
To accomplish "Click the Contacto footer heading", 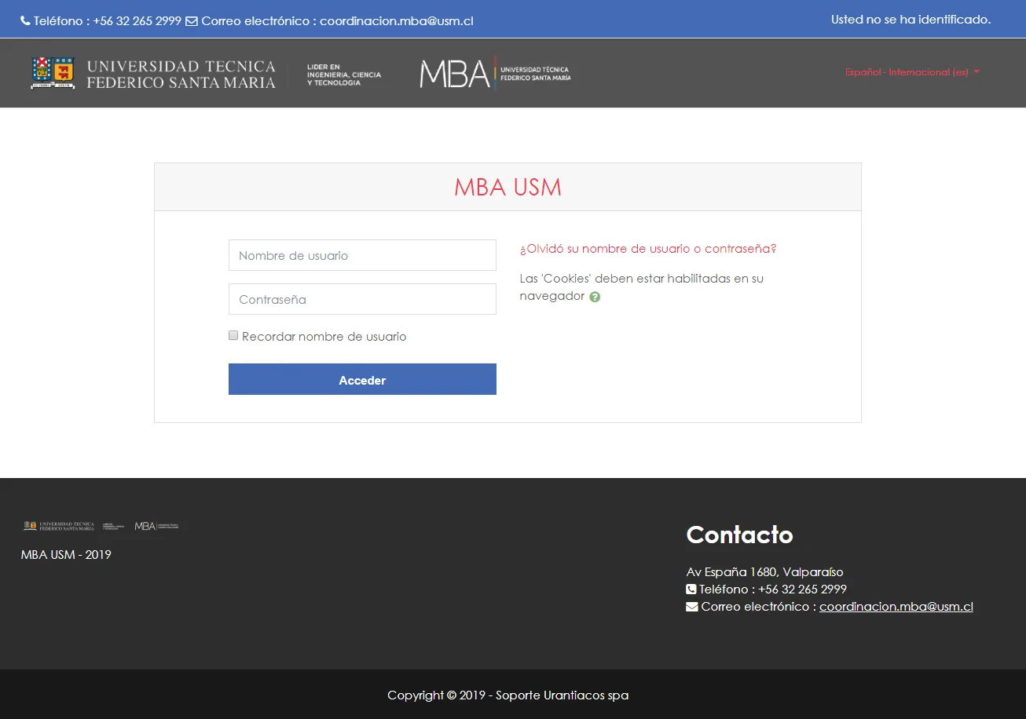I will coord(739,535).
